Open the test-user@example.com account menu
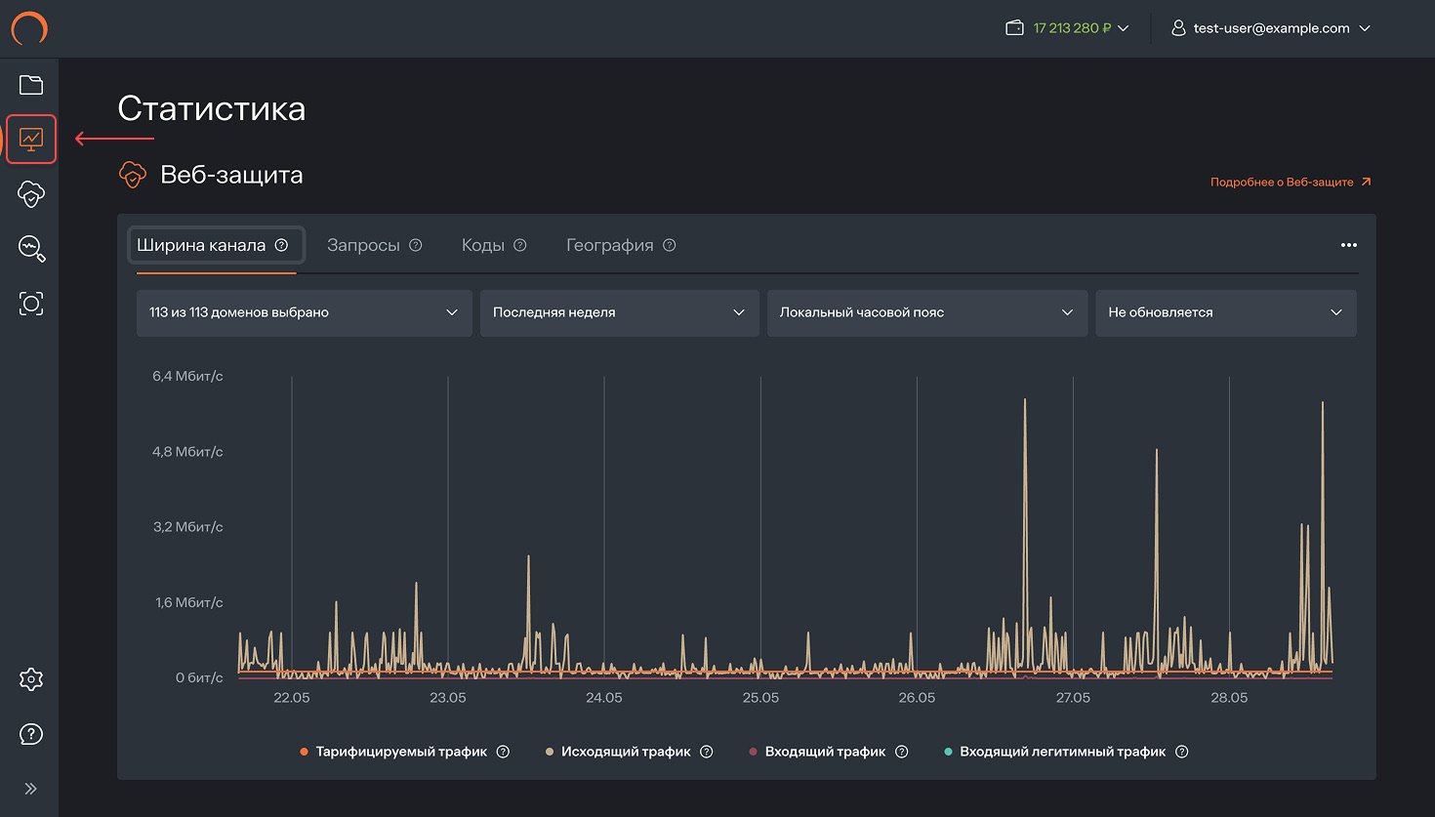 point(1271,28)
